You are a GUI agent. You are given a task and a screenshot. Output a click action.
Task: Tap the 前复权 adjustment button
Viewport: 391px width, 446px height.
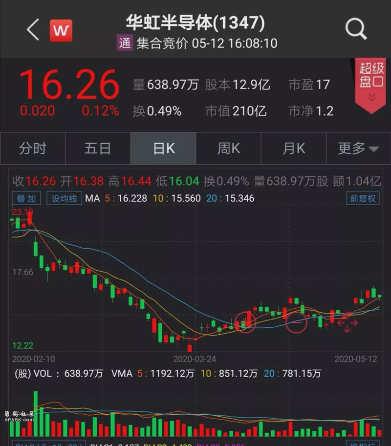pos(363,198)
